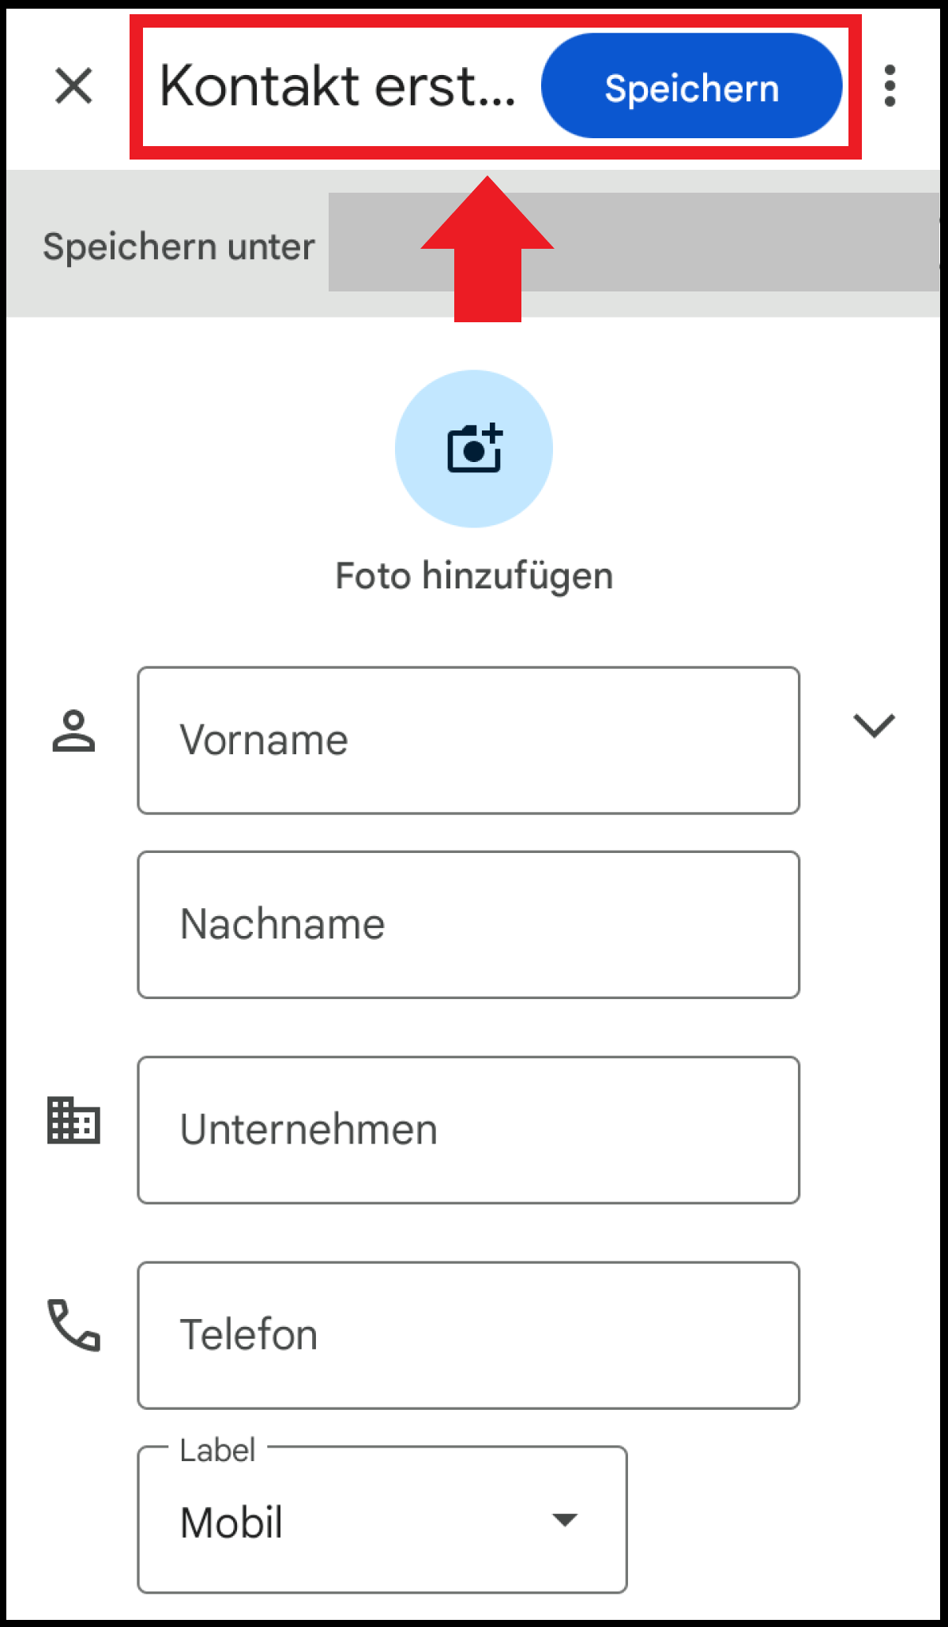The width and height of the screenshot is (948, 1627).
Task: Click the Kontakt erstellen title
Action: pos(337,85)
